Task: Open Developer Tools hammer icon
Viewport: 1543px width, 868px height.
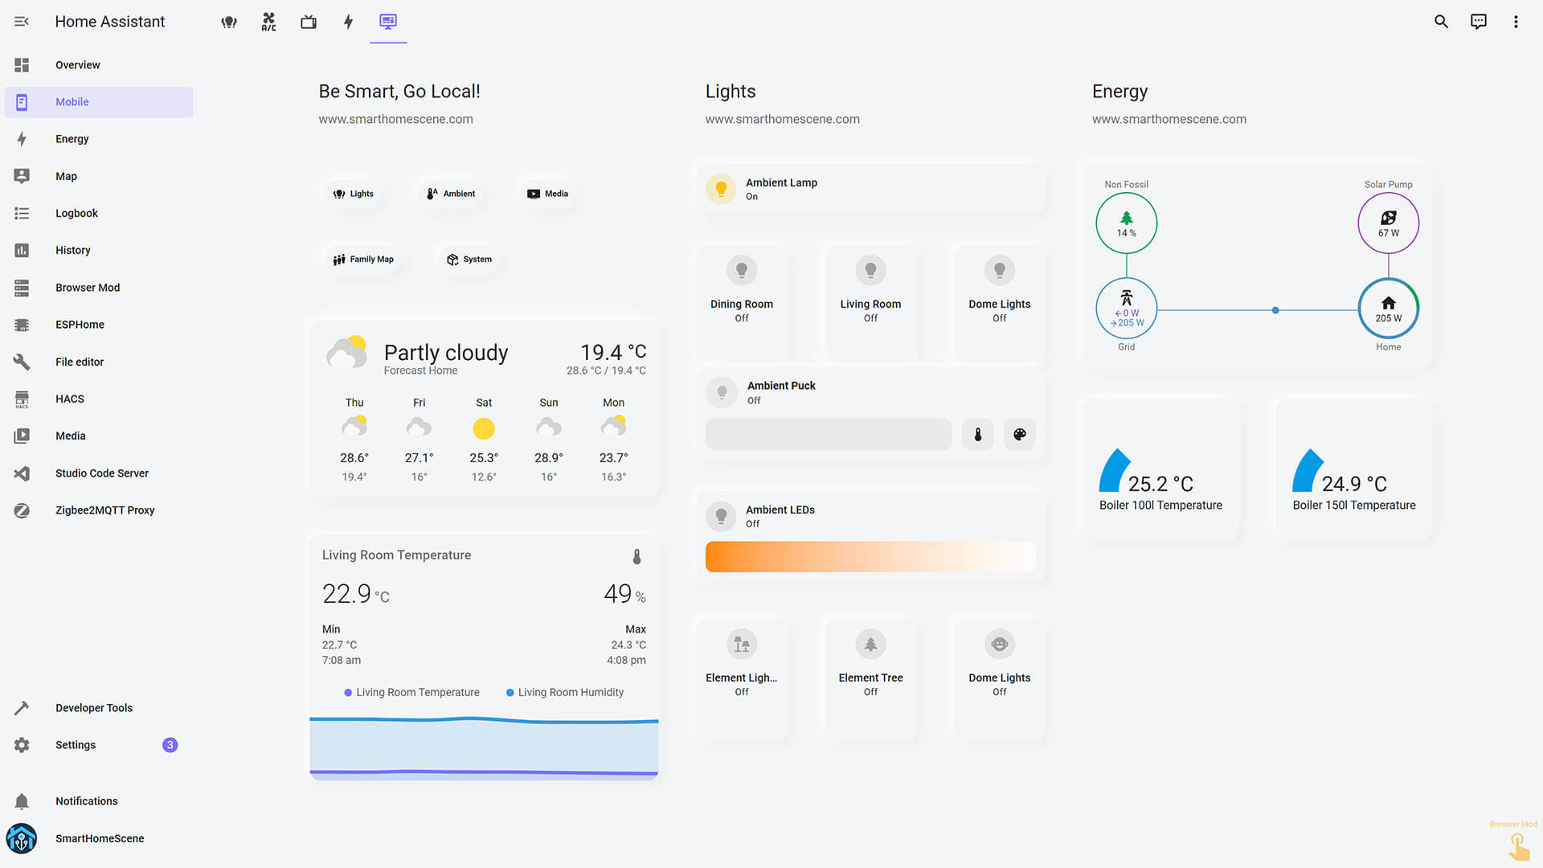Action: [22, 708]
